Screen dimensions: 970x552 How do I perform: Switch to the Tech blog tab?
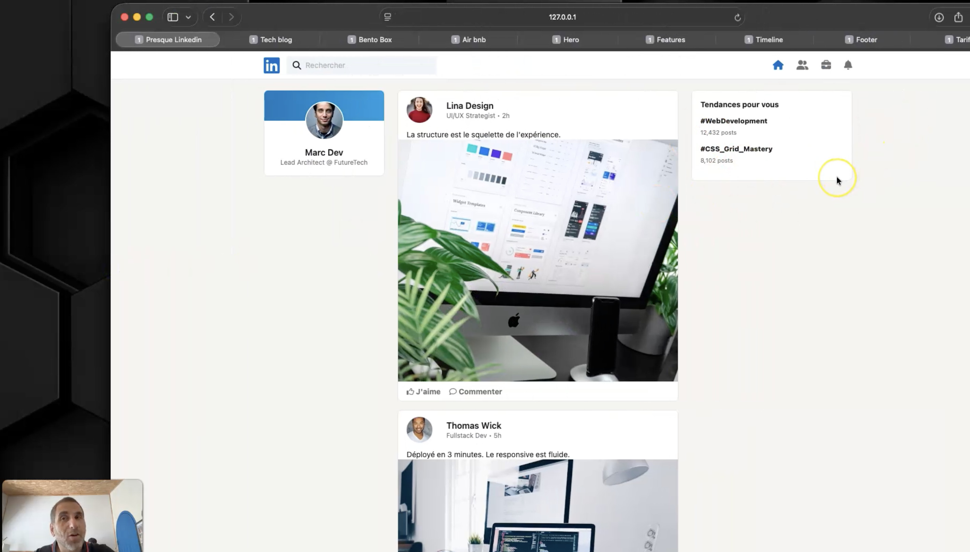coord(270,40)
